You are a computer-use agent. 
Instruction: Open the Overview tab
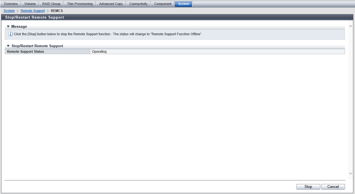coord(11,4)
